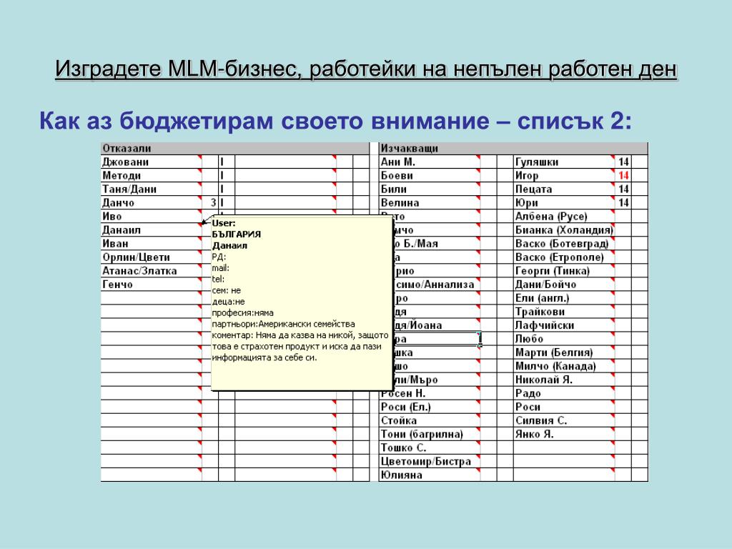Select cell 'Ели (англ.)'

point(564,298)
